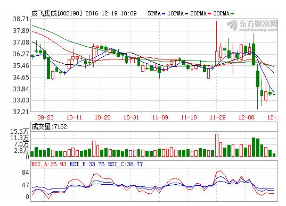Select the 11-18 date axis label
Image resolution: width=286 pixels, height=206 pixels.
tap(189, 117)
